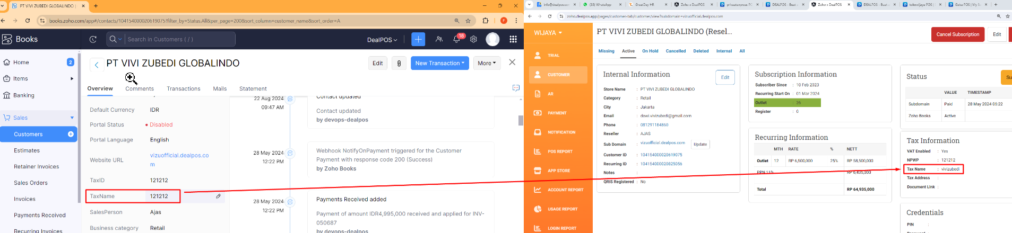Collapse the Sales section in sidebar

[72, 118]
